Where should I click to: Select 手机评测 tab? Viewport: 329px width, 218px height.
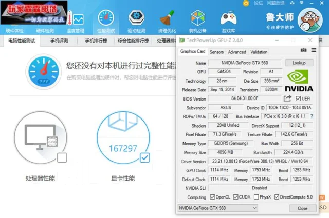point(59,41)
